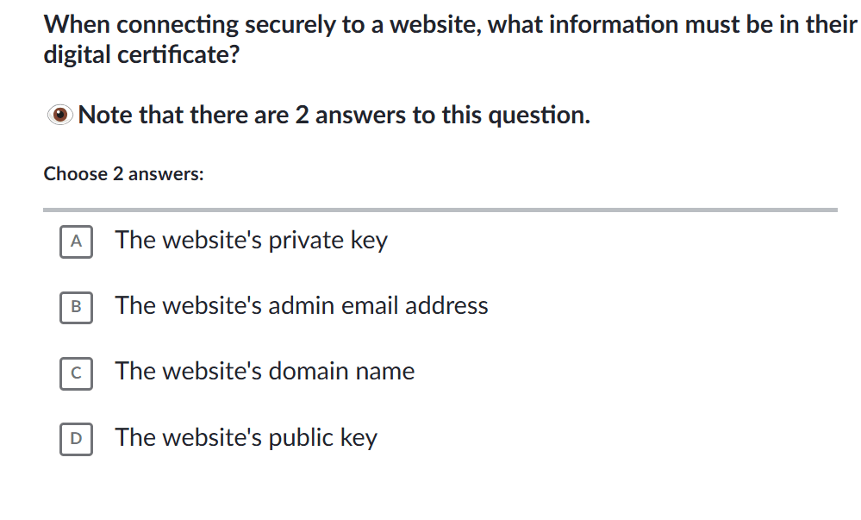Choose "The website's public key" answer text
This screenshot has width=861, height=520.
point(246,437)
